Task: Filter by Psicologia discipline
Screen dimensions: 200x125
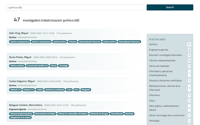Action: tap(155, 121)
